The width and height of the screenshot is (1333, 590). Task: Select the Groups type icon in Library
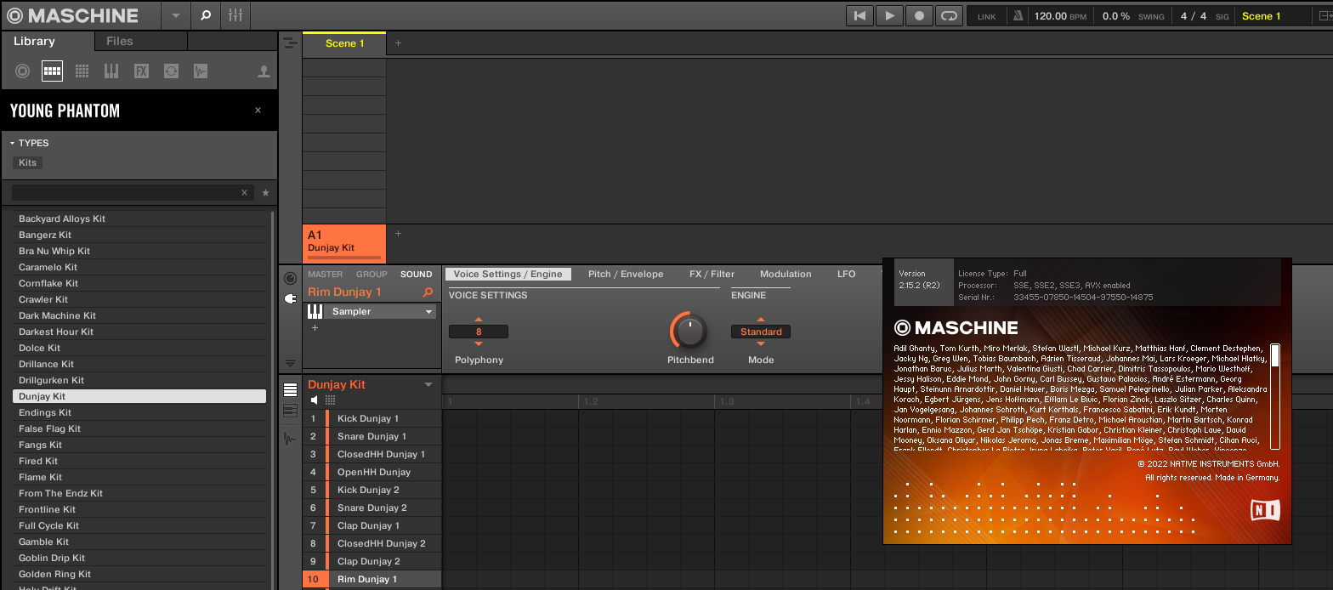[52, 71]
